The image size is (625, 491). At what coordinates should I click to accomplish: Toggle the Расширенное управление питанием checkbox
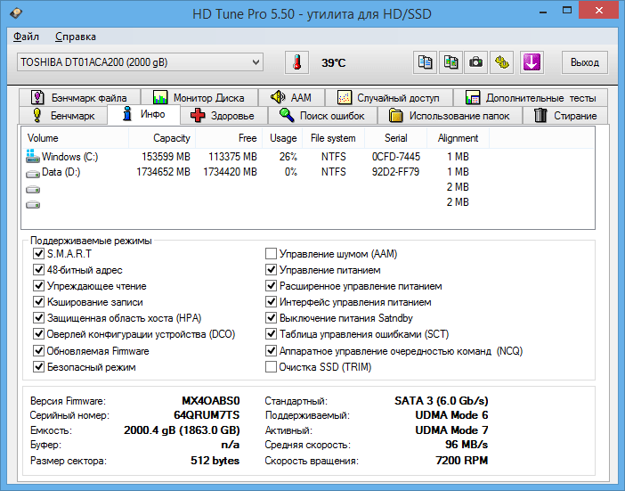271,285
